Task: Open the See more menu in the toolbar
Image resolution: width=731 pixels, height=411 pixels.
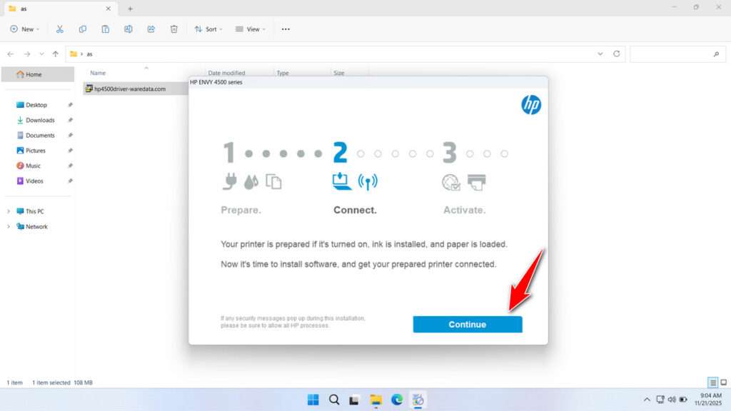Action: tap(285, 29)
